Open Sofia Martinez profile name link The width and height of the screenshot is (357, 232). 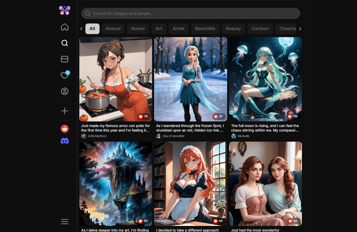(x=97, y=136)
